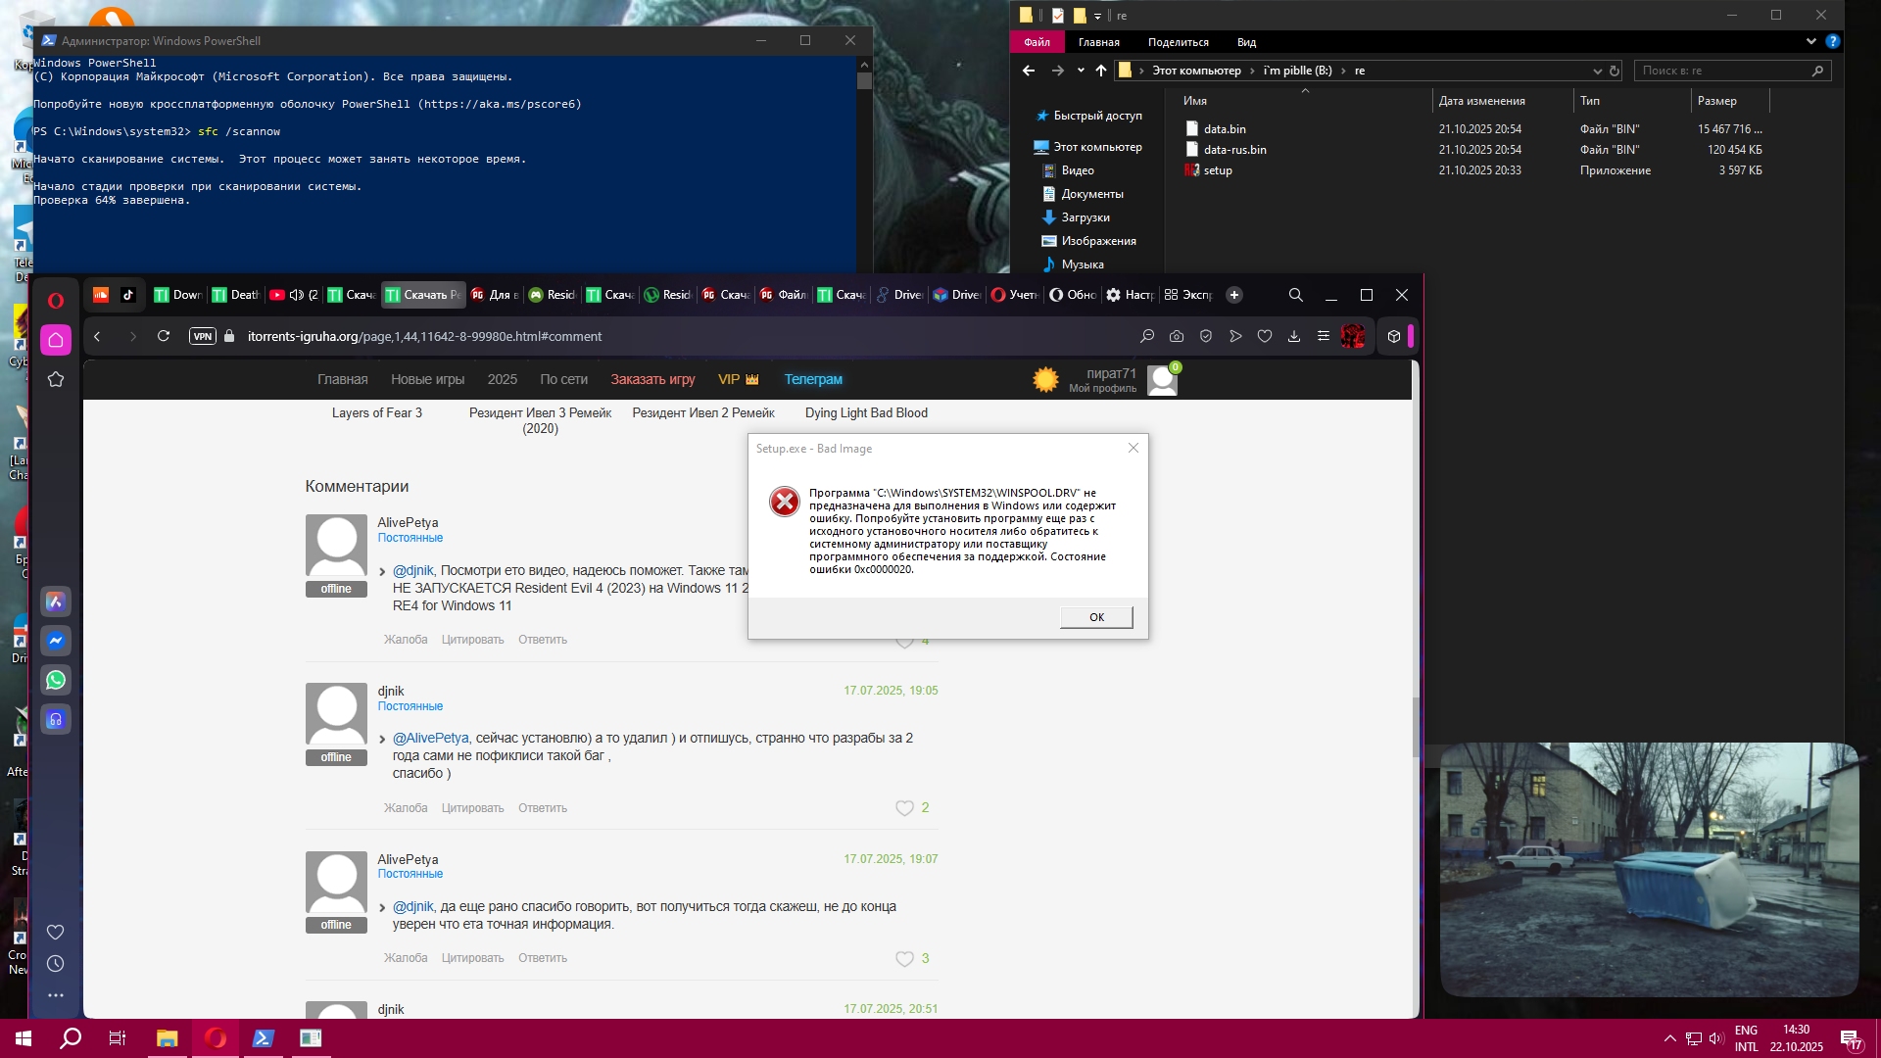Viewport: 1881px width, 1058px height.
Task: Open the downloads icon in Opera toolbar
Action: pyautogui.click(x=1294, y=336)
